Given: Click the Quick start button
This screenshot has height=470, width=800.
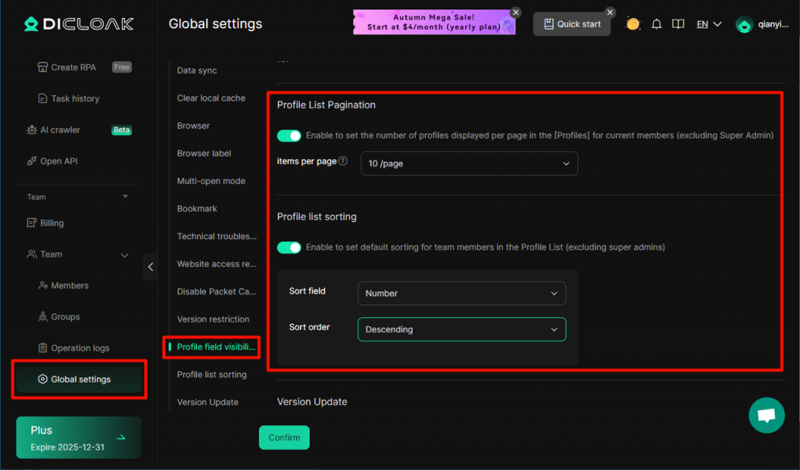Looking at the screenshot, I should (571, 24).
